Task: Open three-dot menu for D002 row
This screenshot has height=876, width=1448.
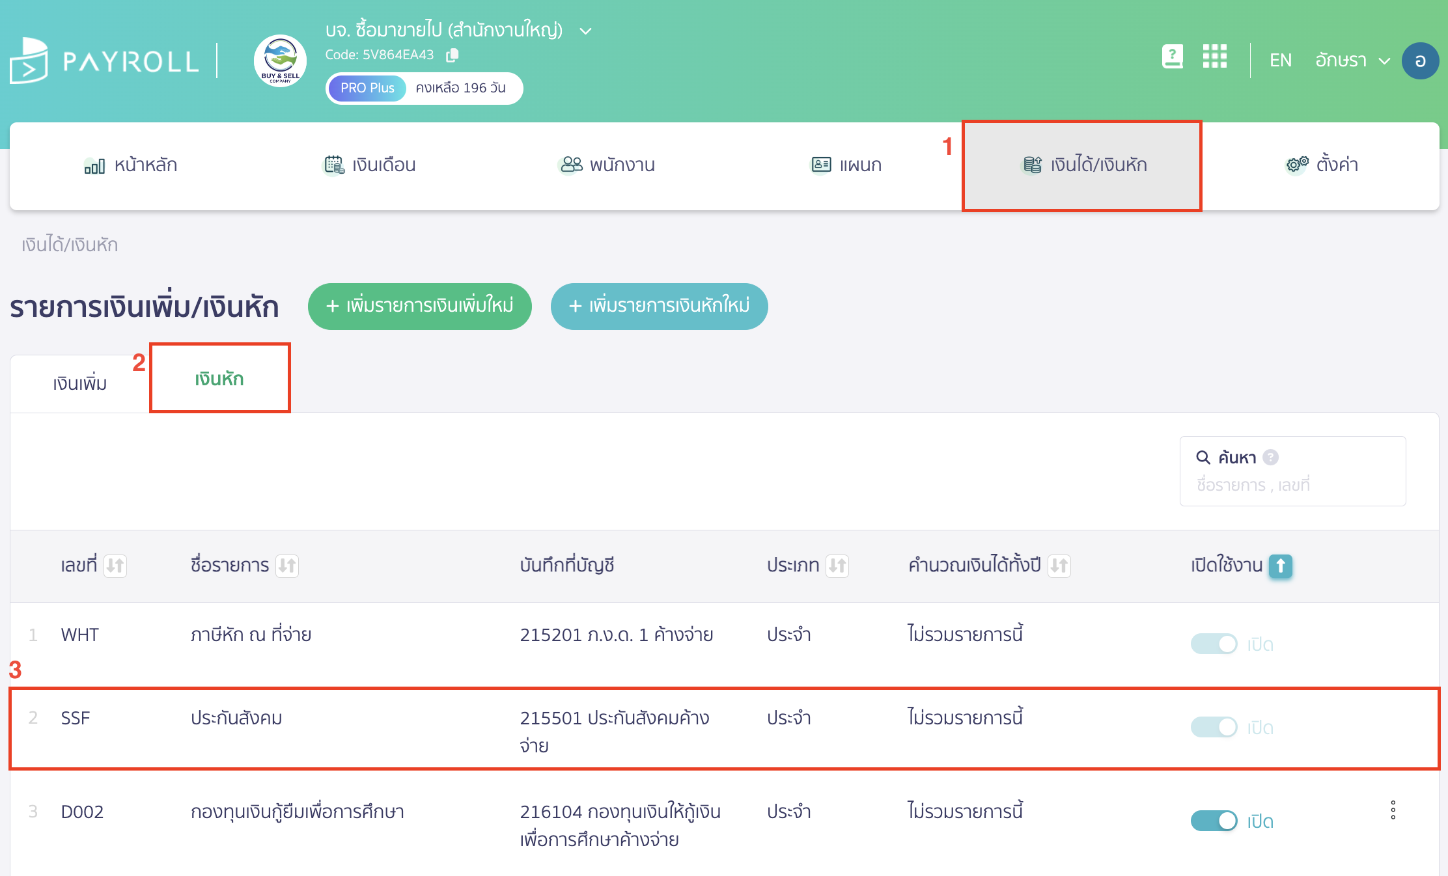Action: (x=1393, y=810)
